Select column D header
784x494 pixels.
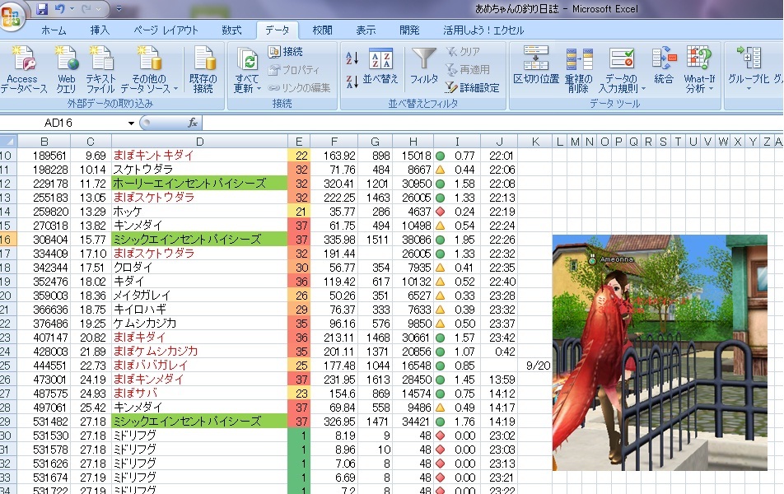pos(199,142)
